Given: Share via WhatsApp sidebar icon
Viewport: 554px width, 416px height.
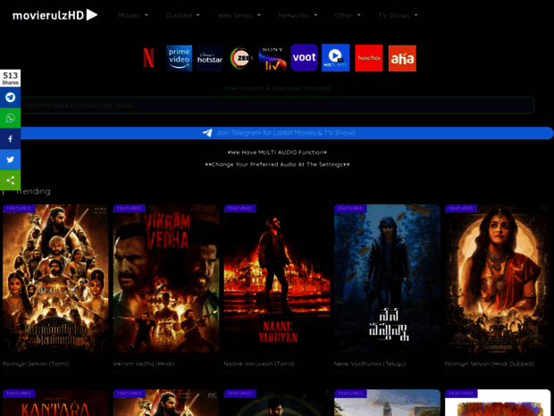Looking at the screenshot, I should click(10, 118).
